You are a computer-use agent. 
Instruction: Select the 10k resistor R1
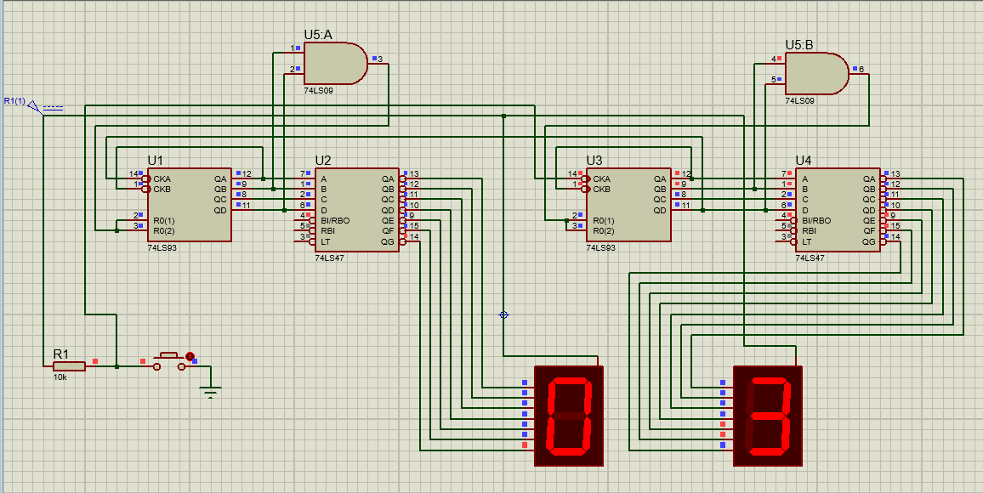(x=68, y=365)
